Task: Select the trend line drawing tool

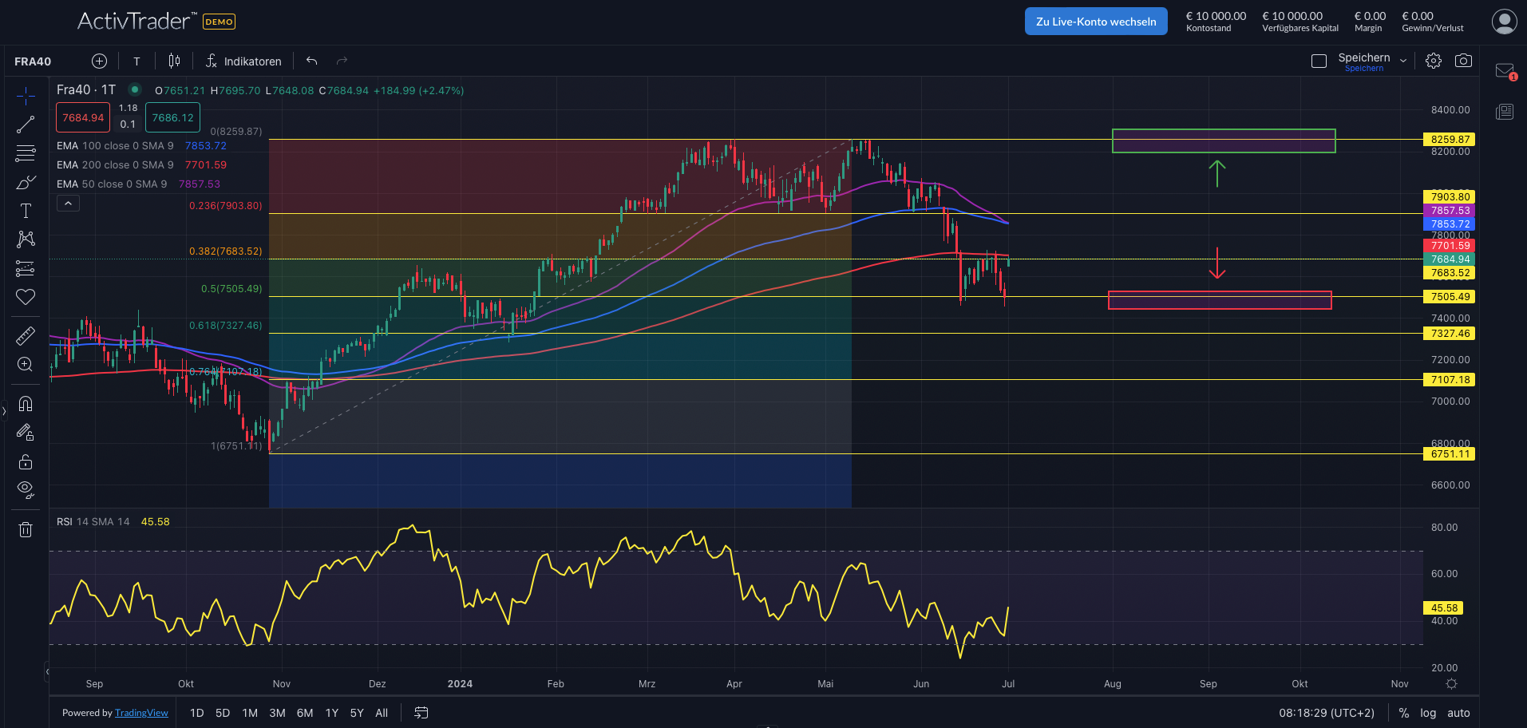Action: (x=26, y=124)
